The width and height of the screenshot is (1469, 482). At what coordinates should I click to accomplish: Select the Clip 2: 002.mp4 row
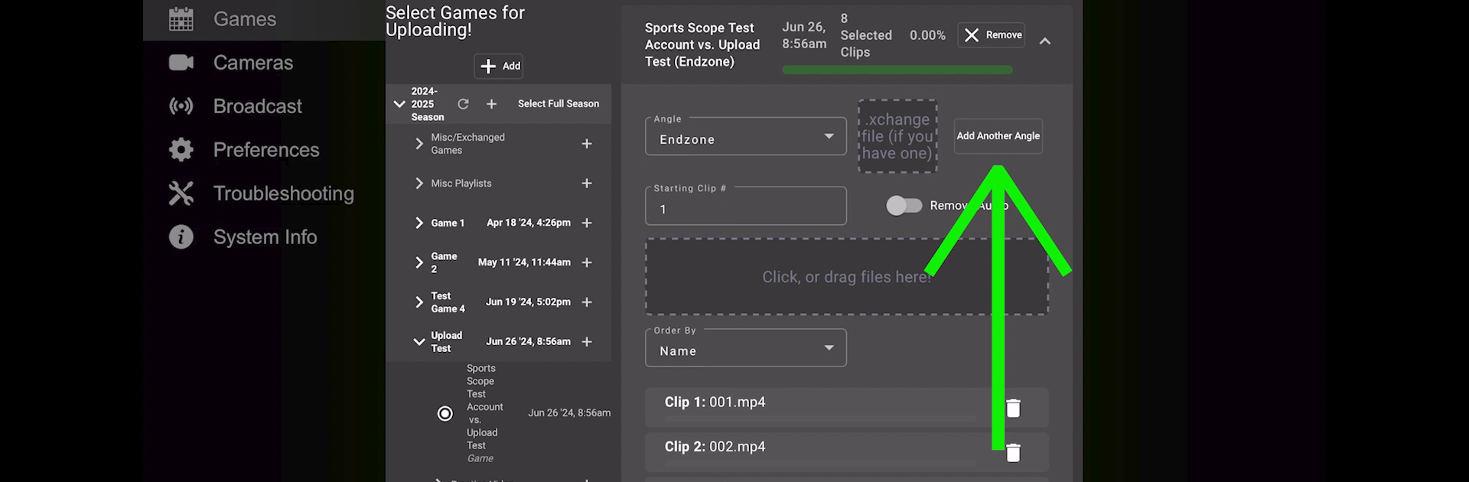846,451
